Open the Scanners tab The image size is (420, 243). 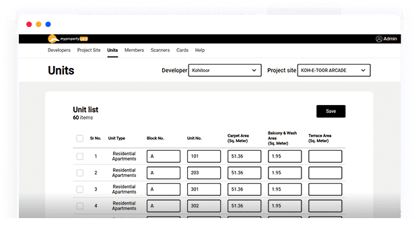(160, 50)
